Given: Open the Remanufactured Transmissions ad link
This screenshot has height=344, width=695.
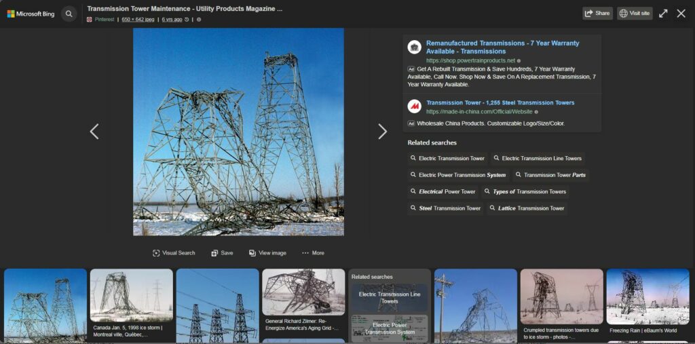Looking at the screenshot, I should [x=503, y=47].
